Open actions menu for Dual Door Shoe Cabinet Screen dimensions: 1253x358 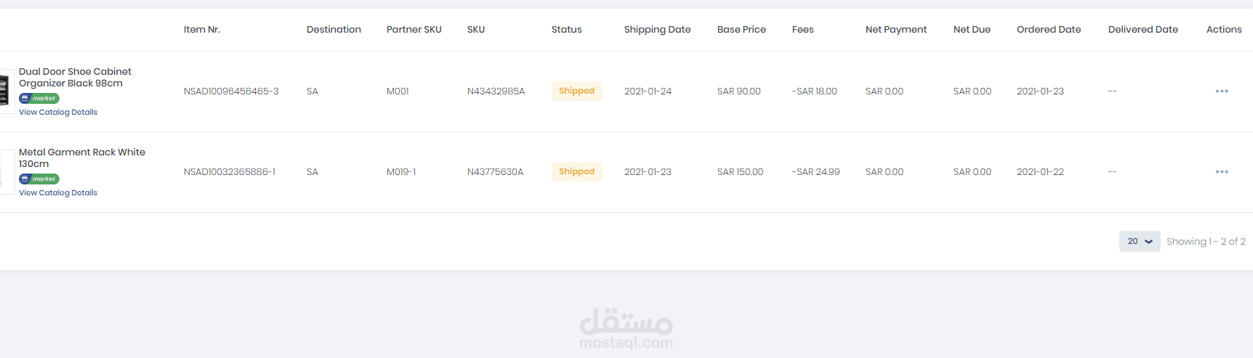tap(1222, 91)
